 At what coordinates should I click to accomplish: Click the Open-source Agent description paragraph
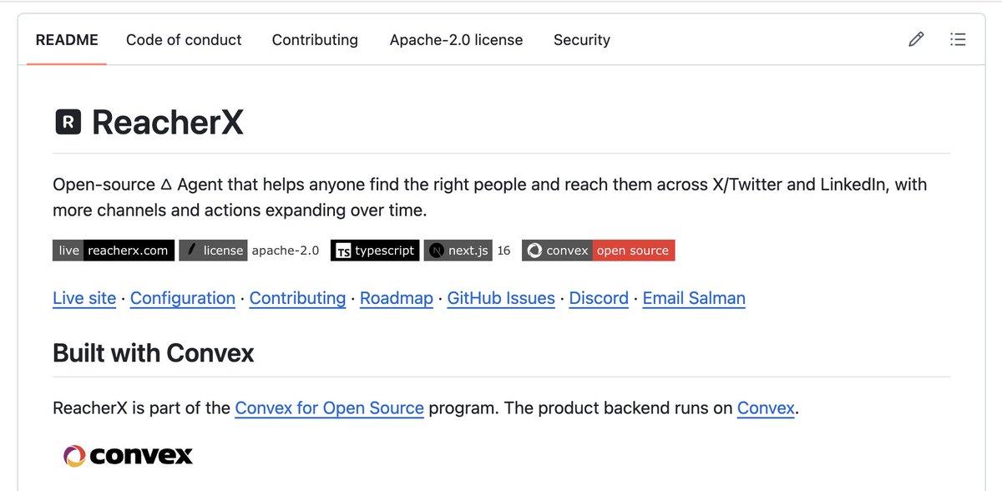[490, 196]
